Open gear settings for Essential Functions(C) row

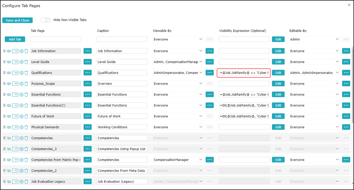22,105
